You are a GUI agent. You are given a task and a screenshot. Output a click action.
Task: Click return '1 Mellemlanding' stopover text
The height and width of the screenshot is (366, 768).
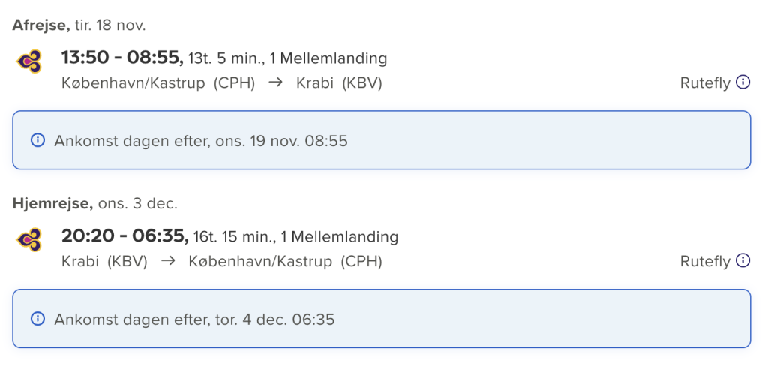click(340, 237)
